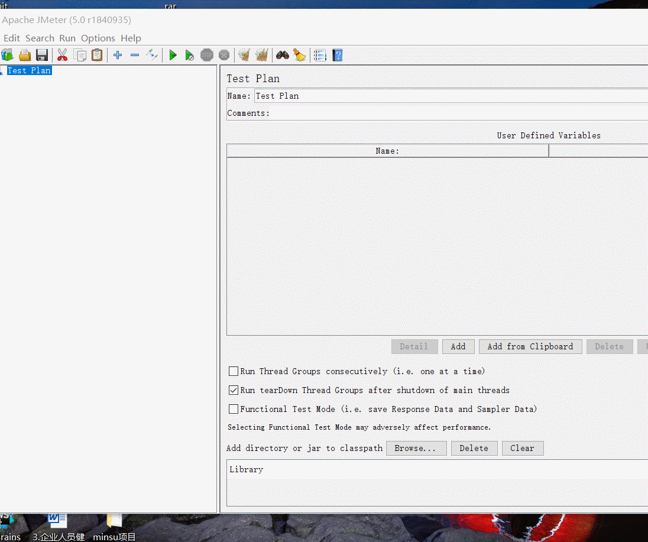The width and height of the screenshot is (648, 542).
Task: Click the Clear broom with gear icon
Action: tap(244, 55)
